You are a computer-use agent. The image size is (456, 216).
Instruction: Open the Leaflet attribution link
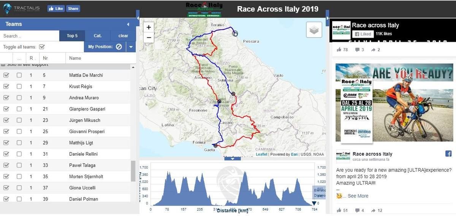(261, 154)
